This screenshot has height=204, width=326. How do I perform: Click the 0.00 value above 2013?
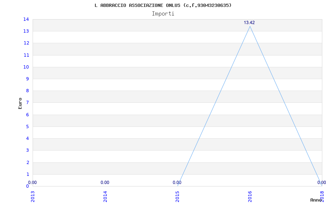click(x=33, y=182)
